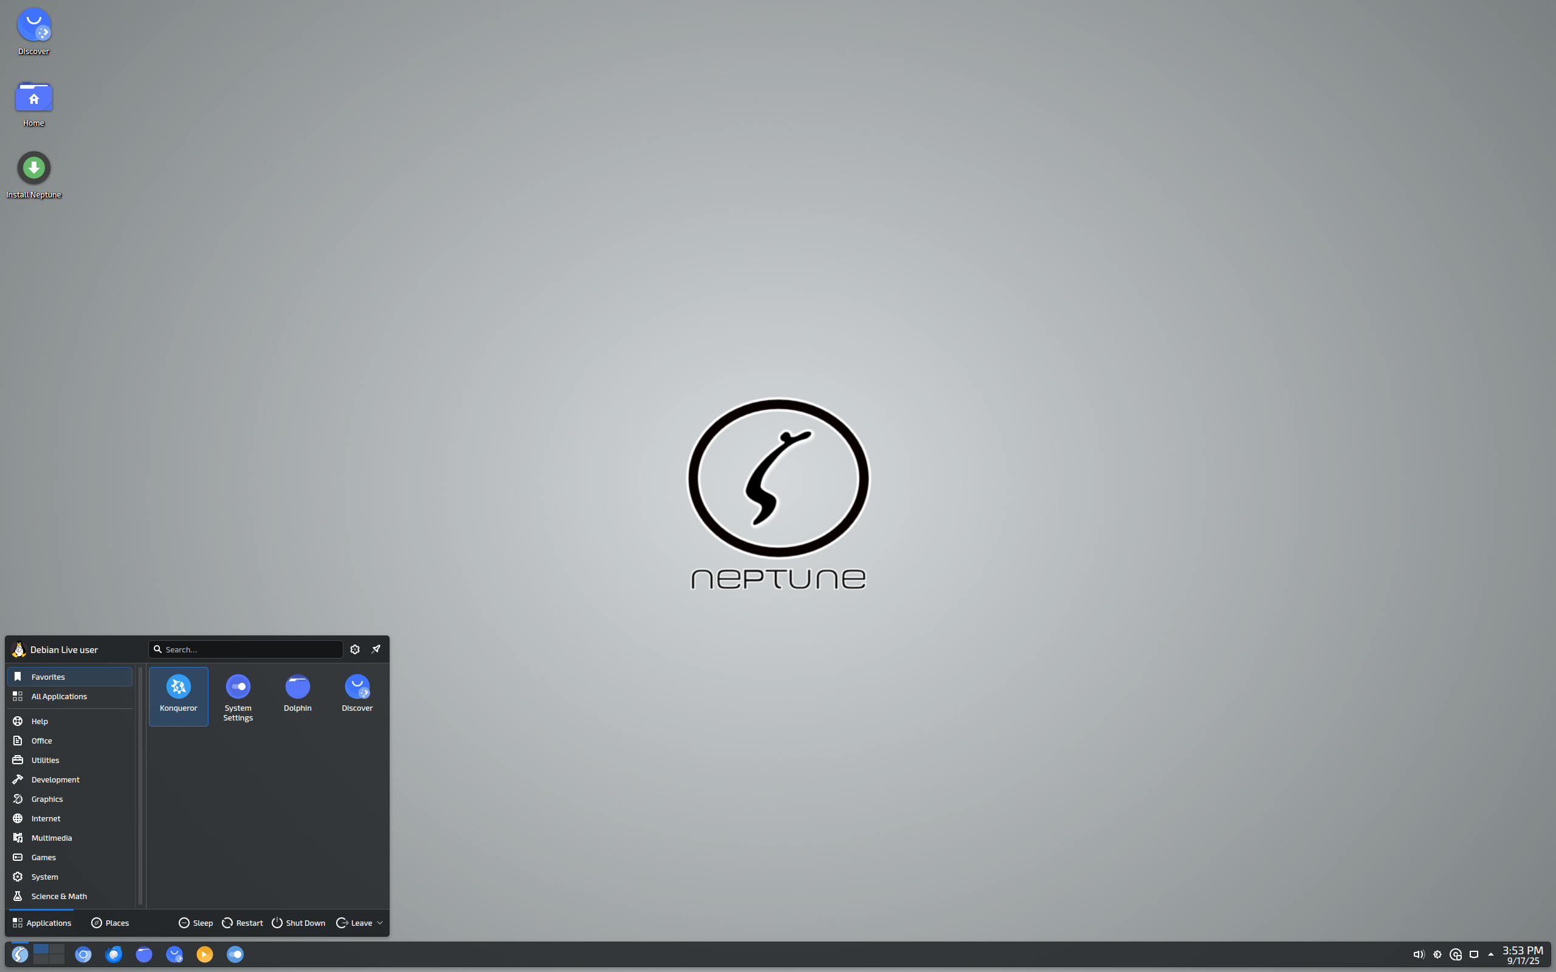Open the Graphics category
Screen dimensions: 1556x972
pyautogui.click(x=69, y=799)
